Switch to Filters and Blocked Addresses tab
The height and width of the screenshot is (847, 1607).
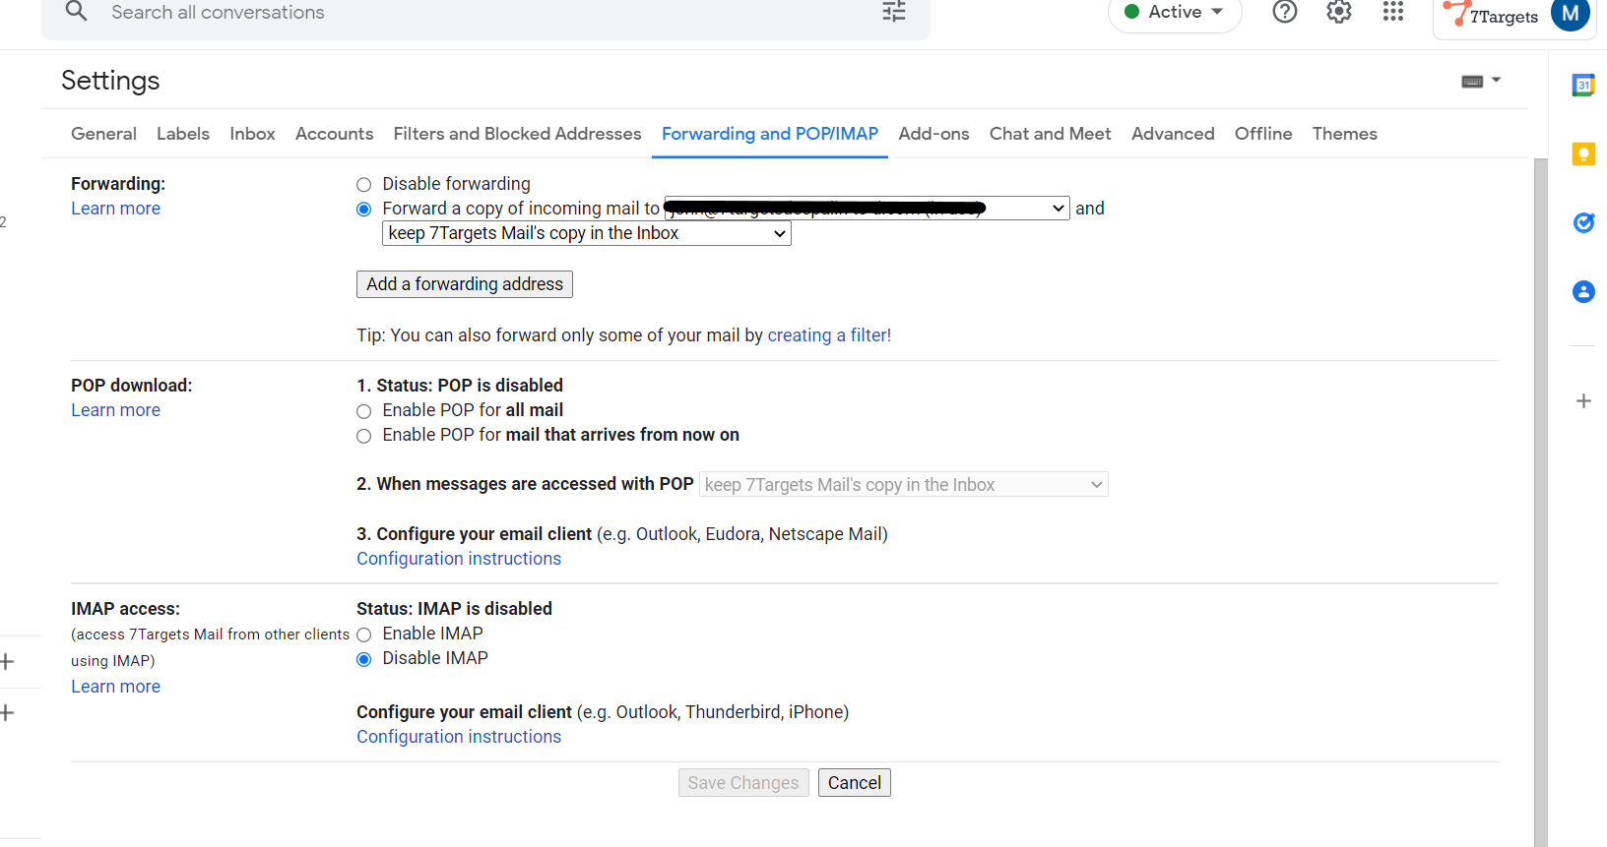(517, 134)
